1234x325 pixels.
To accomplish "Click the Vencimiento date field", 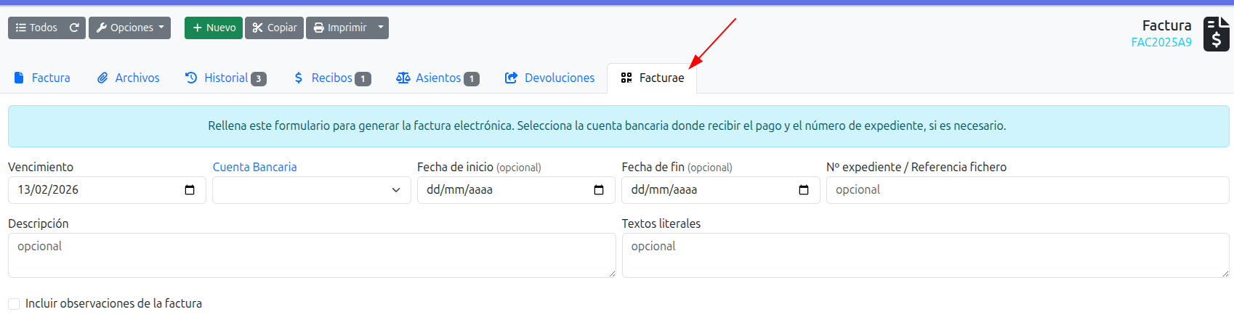I will point(107,190).
